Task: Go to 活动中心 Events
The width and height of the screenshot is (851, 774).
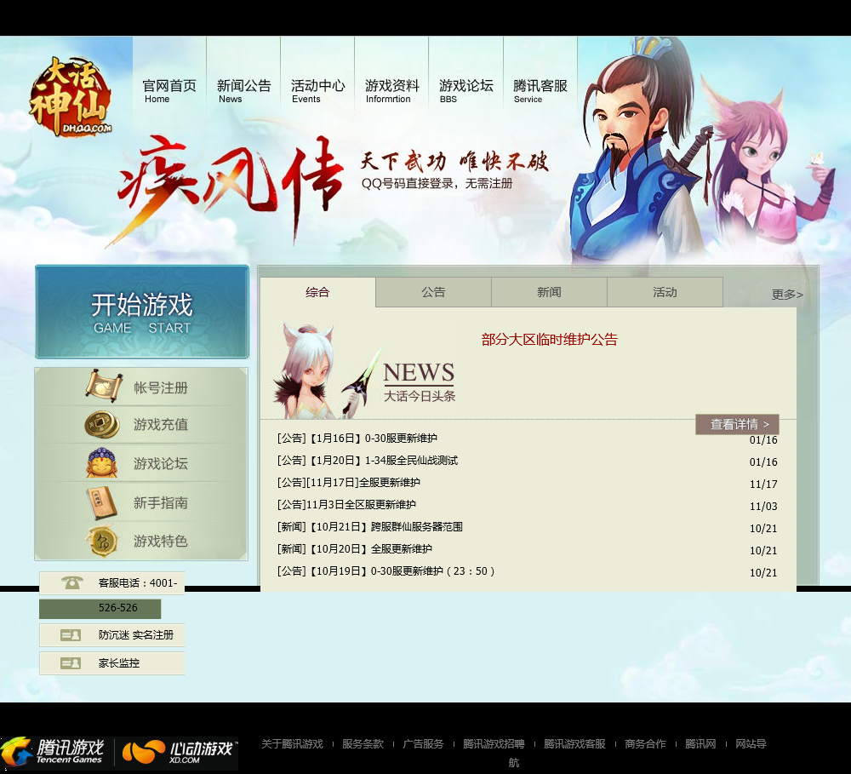Action: [x=317, y=91]
